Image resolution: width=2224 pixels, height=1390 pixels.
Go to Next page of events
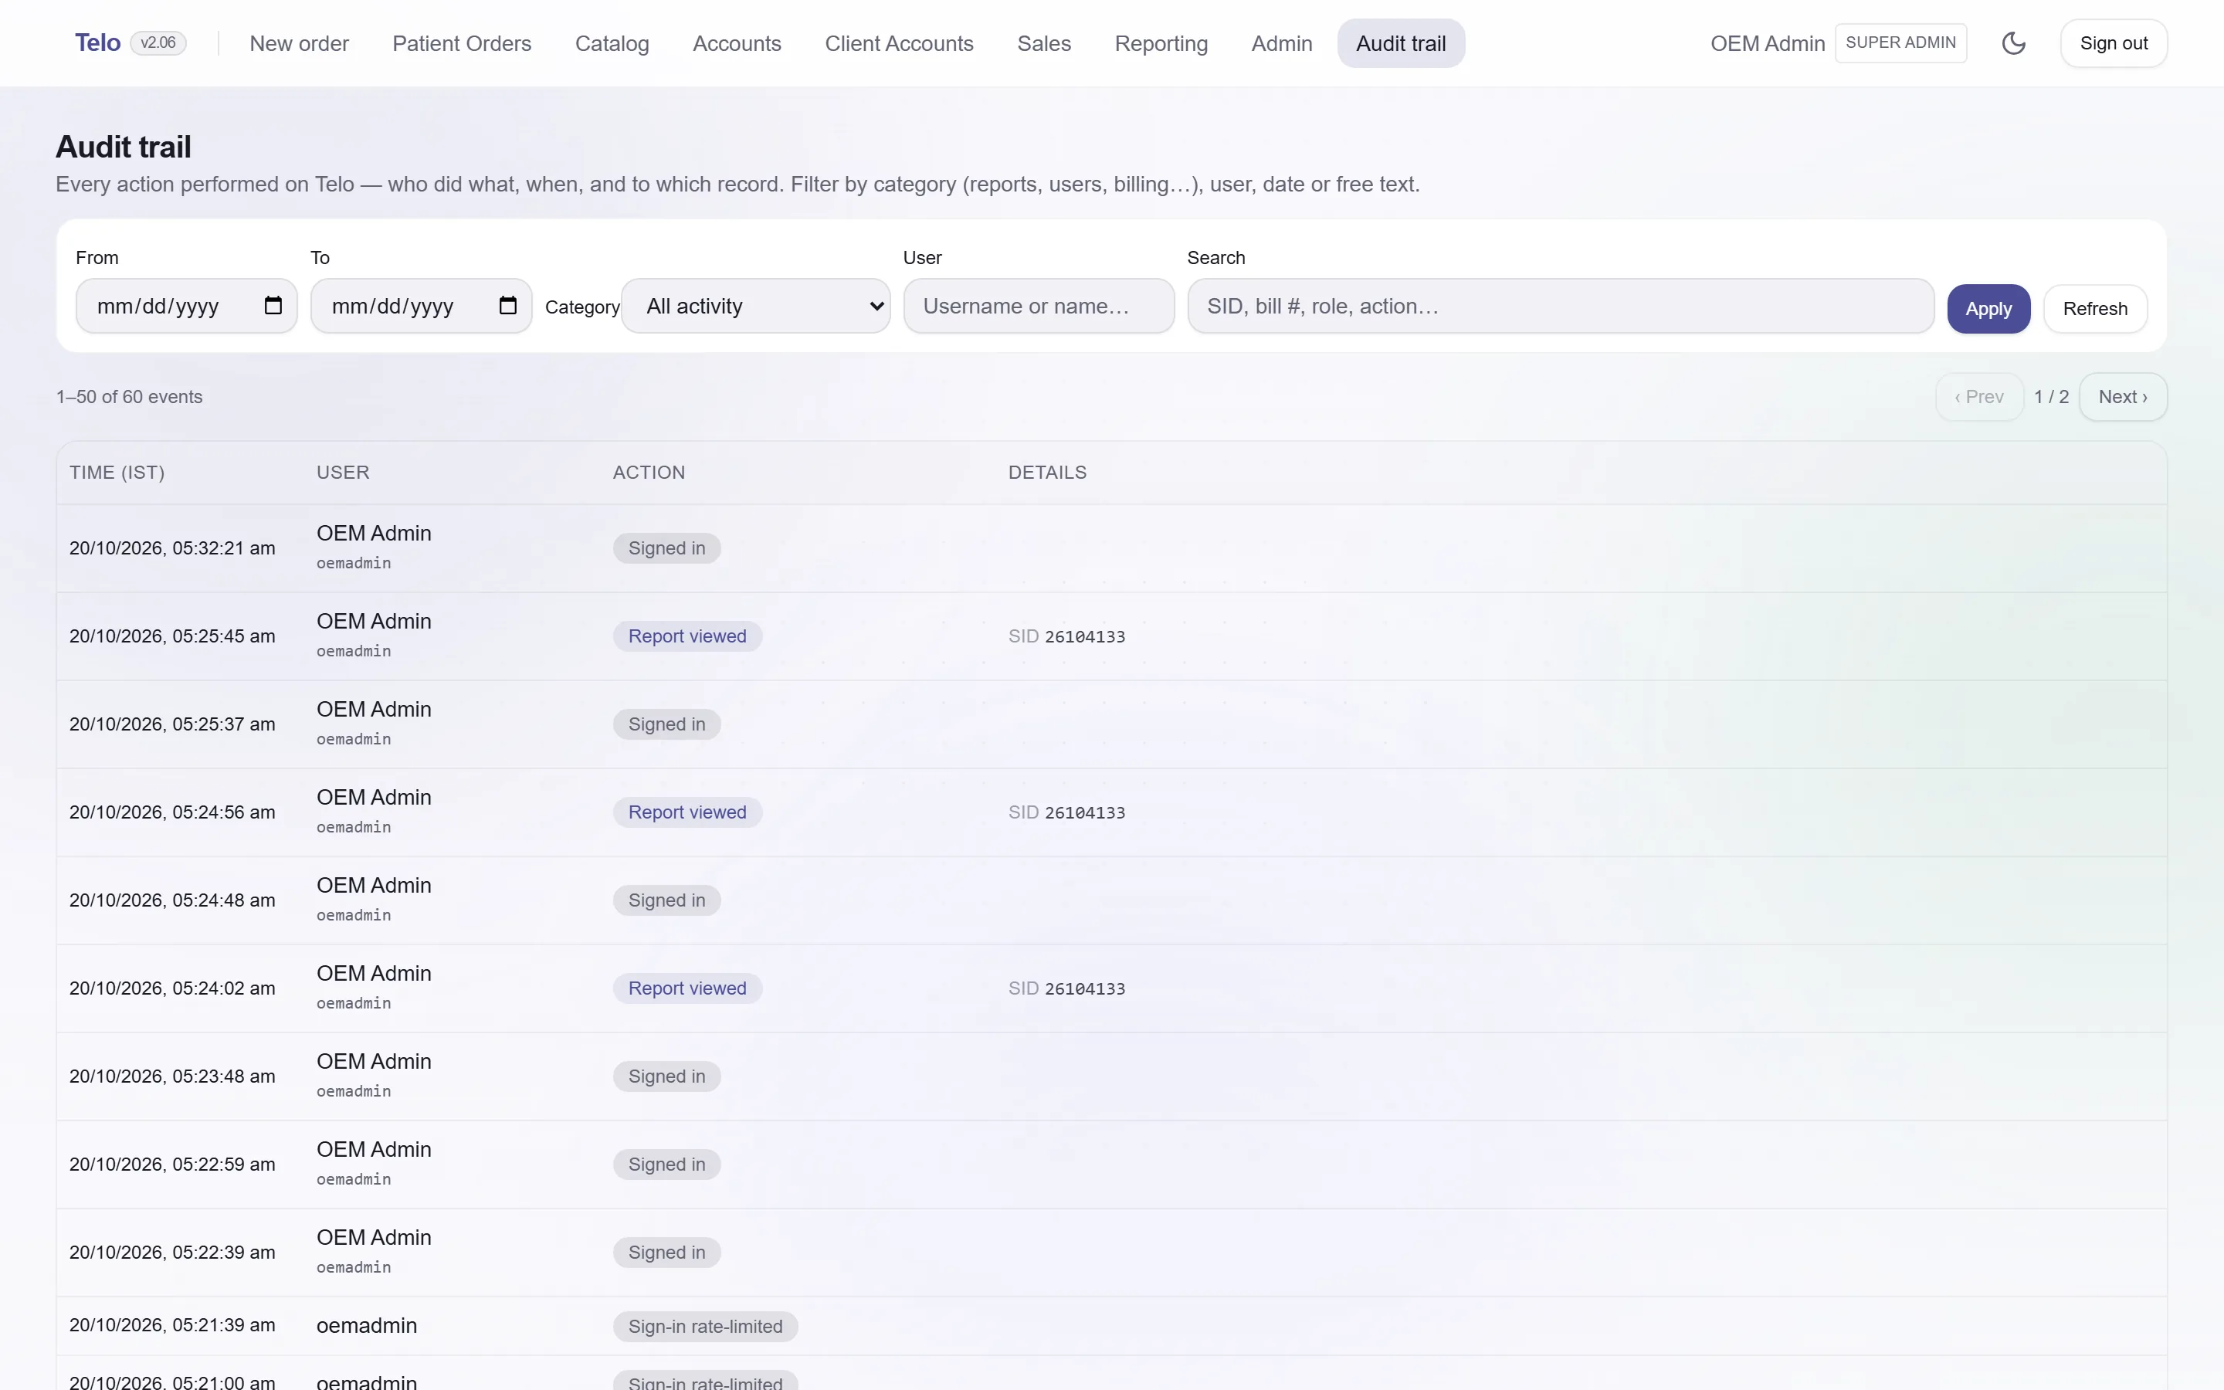pyautogui.click(x=2122, y=397)
